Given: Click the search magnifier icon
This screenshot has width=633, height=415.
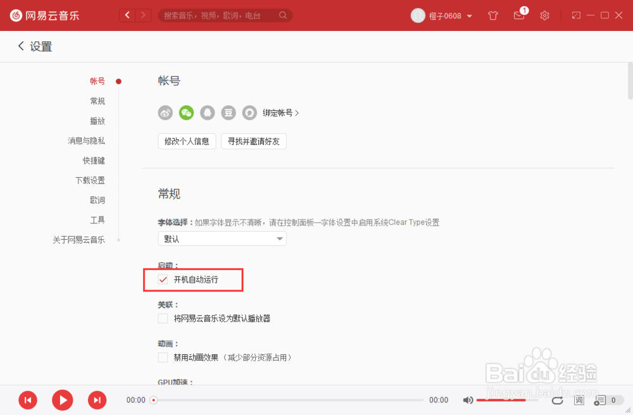Looking at the screenshot, I should 283,15.
